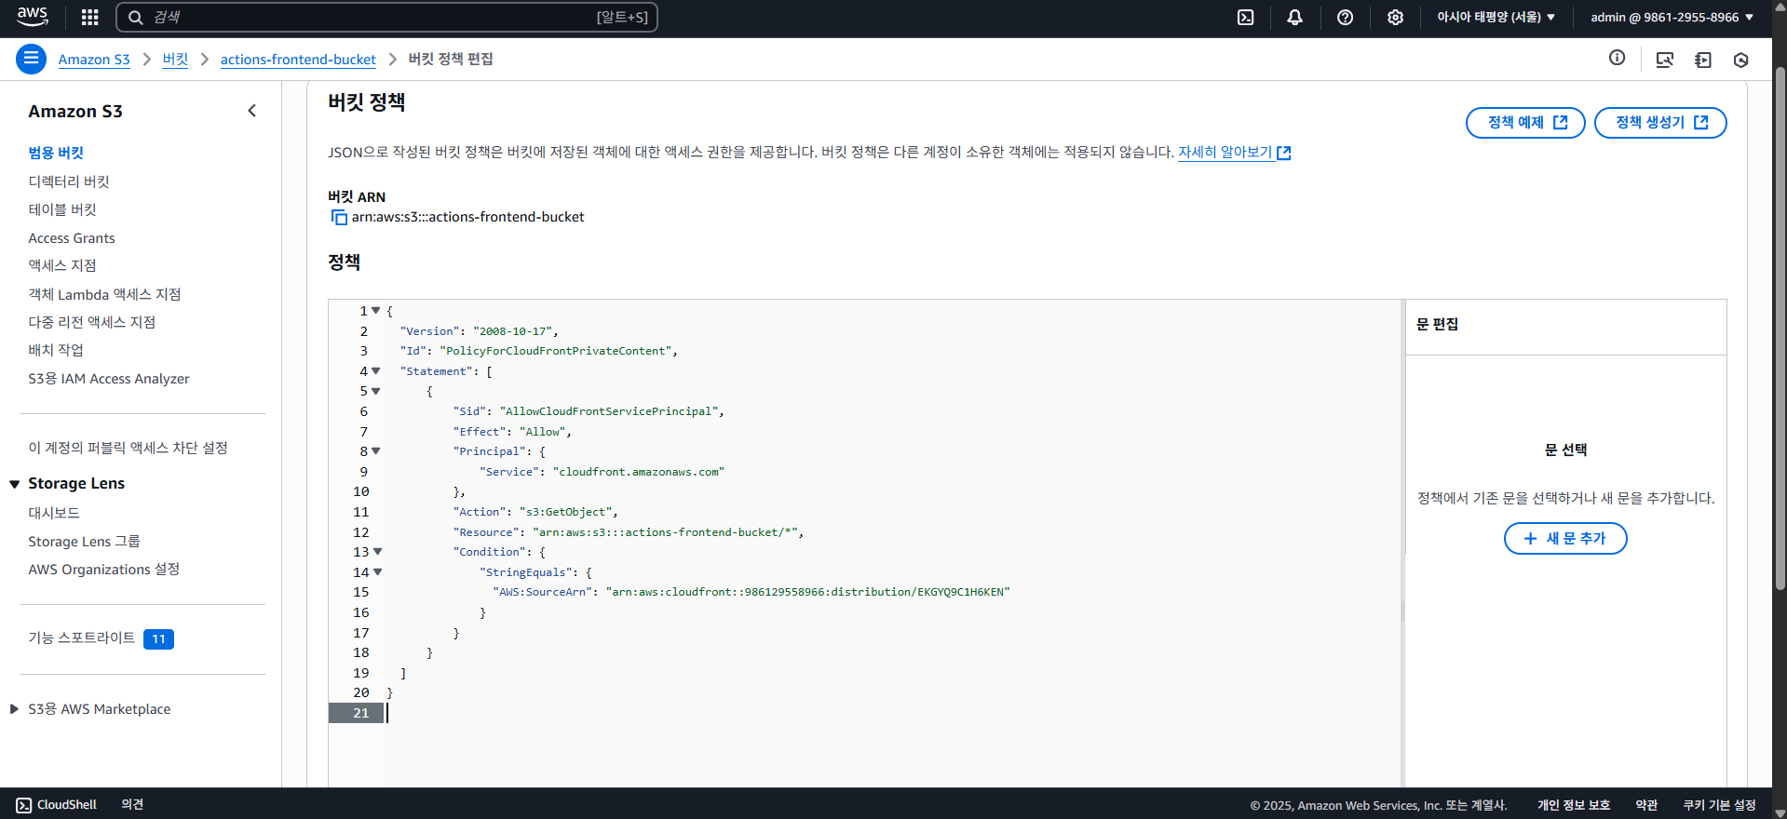Fold the Principal block at line 8
The width and height of the screenshot is (1787, 819).
[x=376, y=451]
